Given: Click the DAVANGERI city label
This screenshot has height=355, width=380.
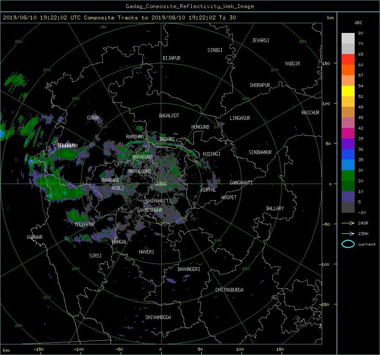Looking at the screenshot, I should click(x=189, y=269).
